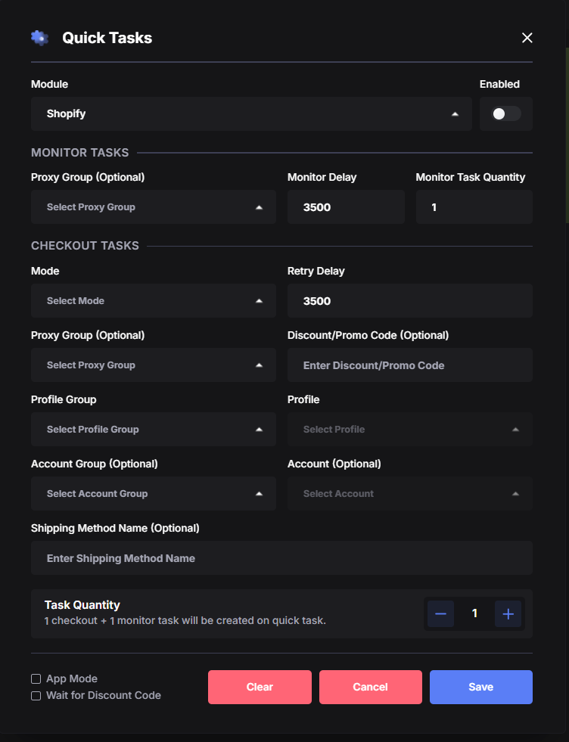Check the App Mode checkbox
Screen dimensions: 569x742
pos(36,679)
